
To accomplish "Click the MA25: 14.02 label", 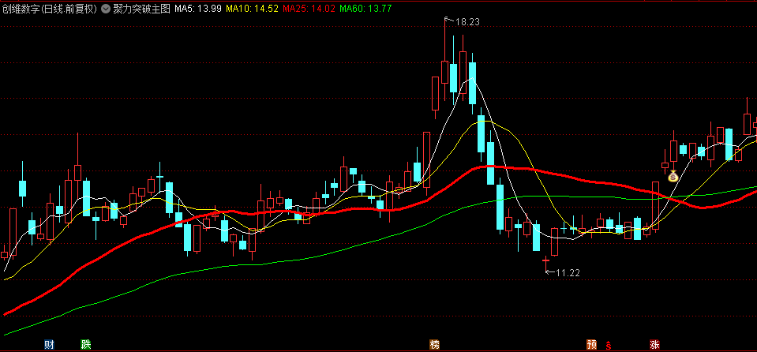I will (x=309, y=8).
